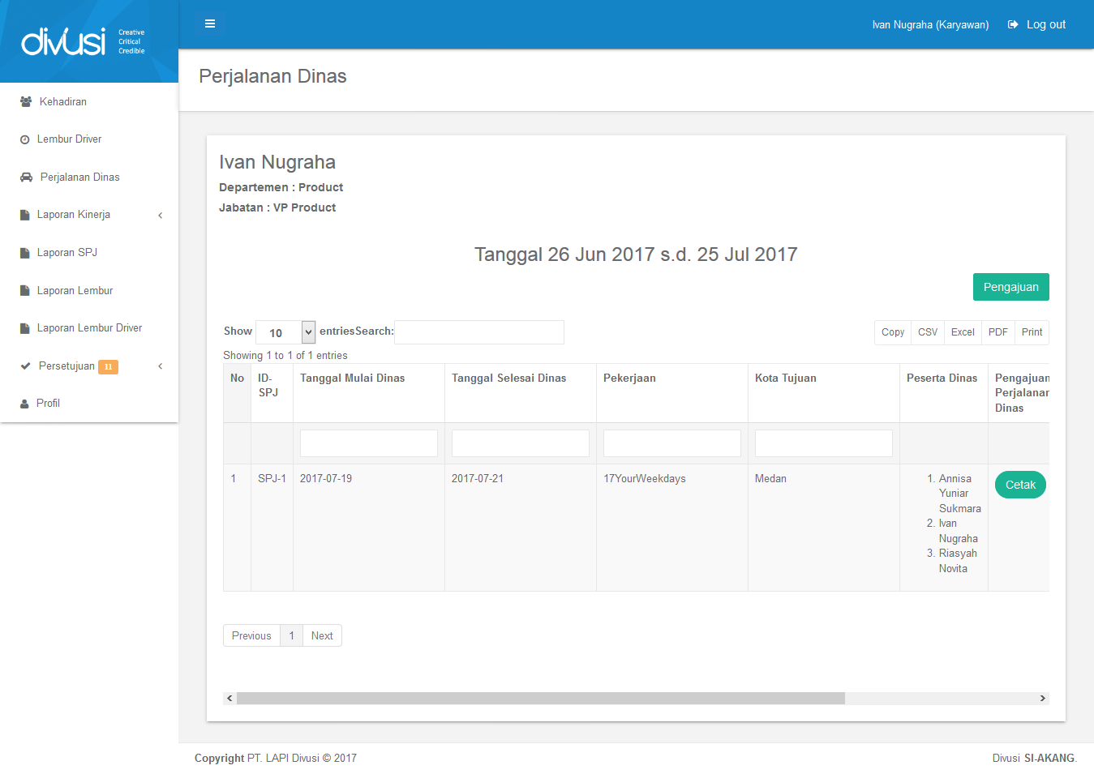Click the Kota Tujuan filter field
This screenshot has width=1094, height=774.
(823, 443)
